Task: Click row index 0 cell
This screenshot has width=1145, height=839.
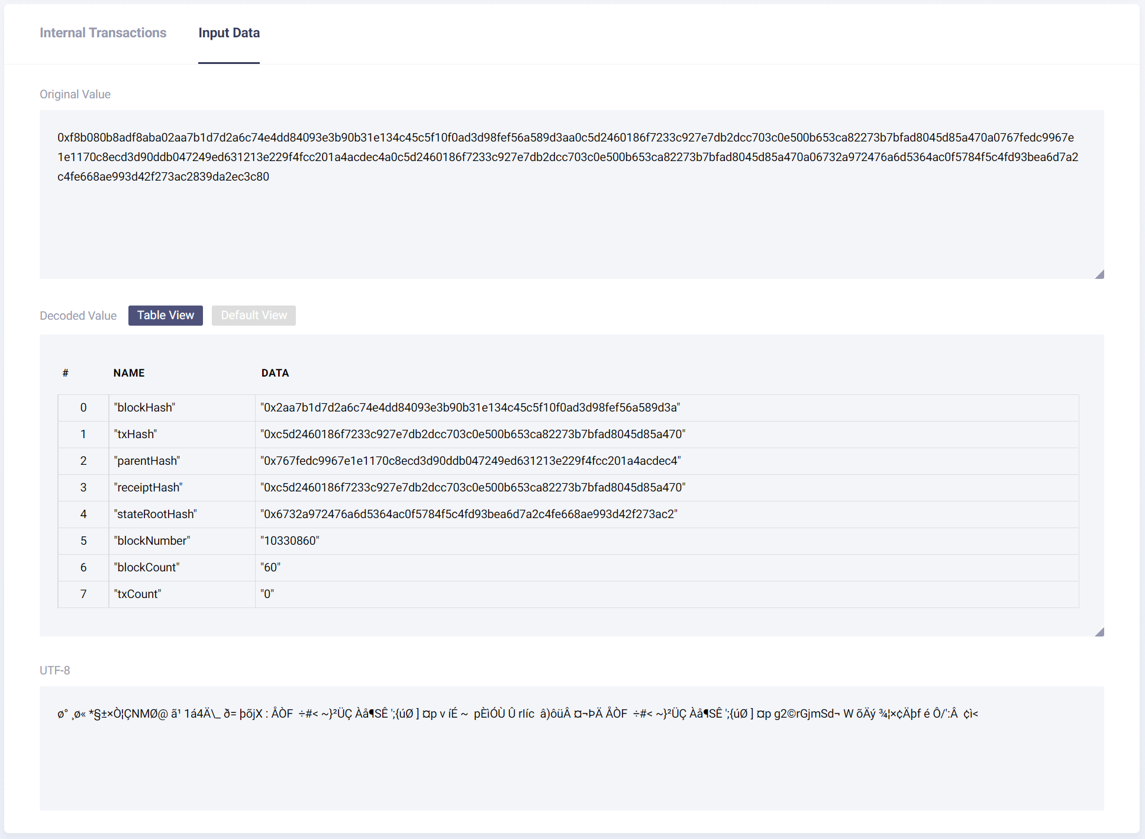Action: (x=83, y=407)
